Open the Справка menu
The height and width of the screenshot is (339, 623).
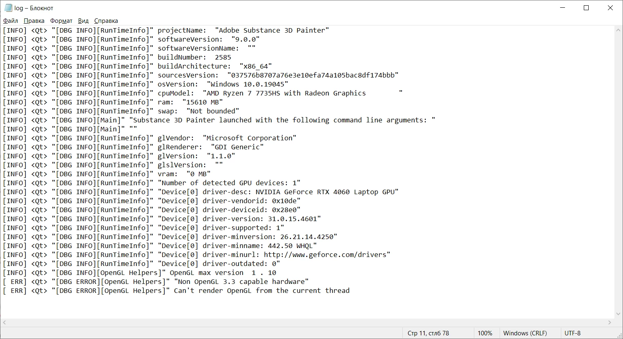pos(106,21)
